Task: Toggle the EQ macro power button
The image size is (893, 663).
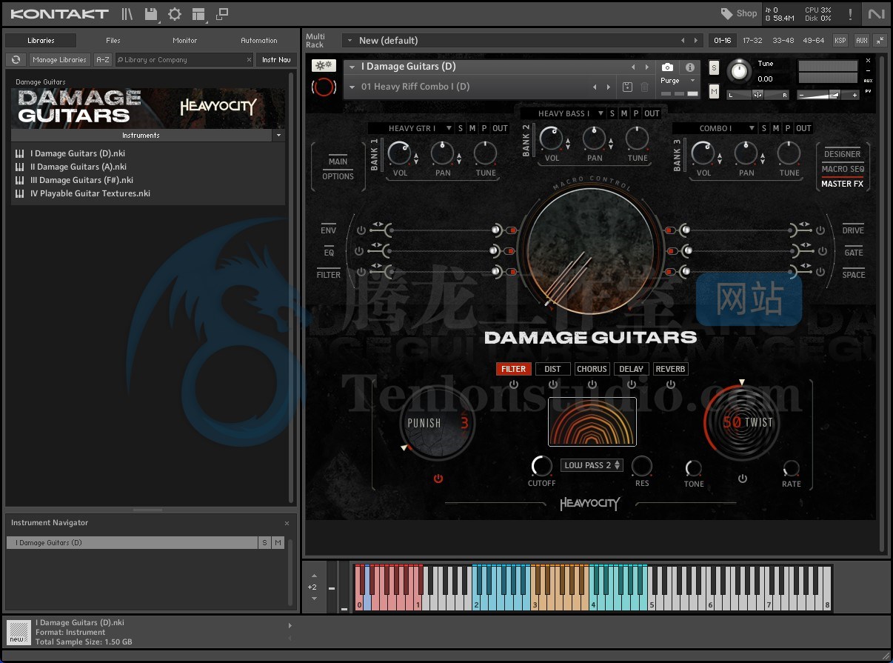Action: [361, 252]
